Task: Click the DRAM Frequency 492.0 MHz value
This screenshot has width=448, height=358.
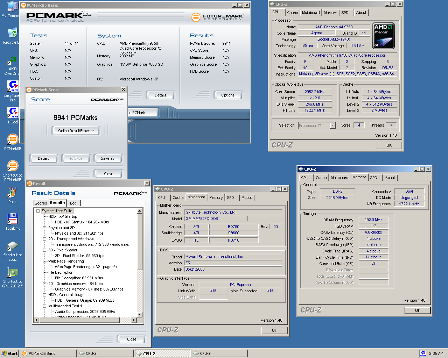Action: point(373,220)
